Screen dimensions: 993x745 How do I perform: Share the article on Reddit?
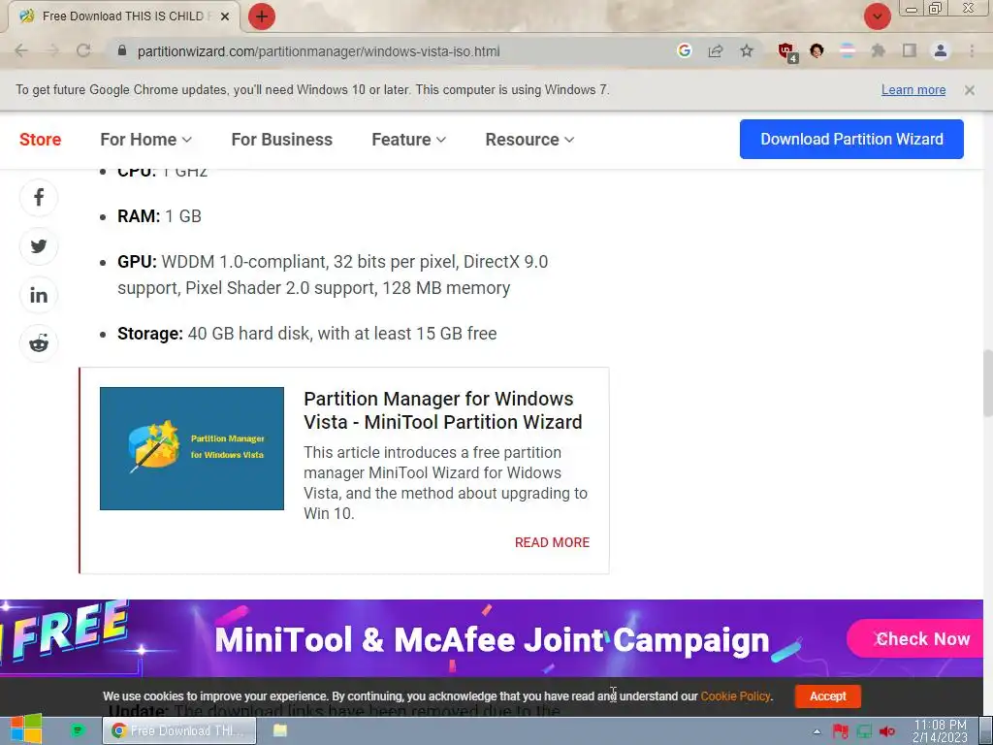tap(39, 343)
